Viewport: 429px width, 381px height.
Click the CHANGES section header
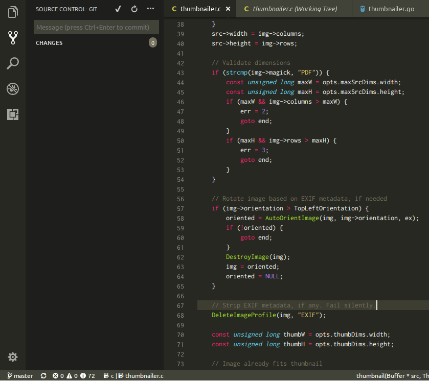[49, 43]
